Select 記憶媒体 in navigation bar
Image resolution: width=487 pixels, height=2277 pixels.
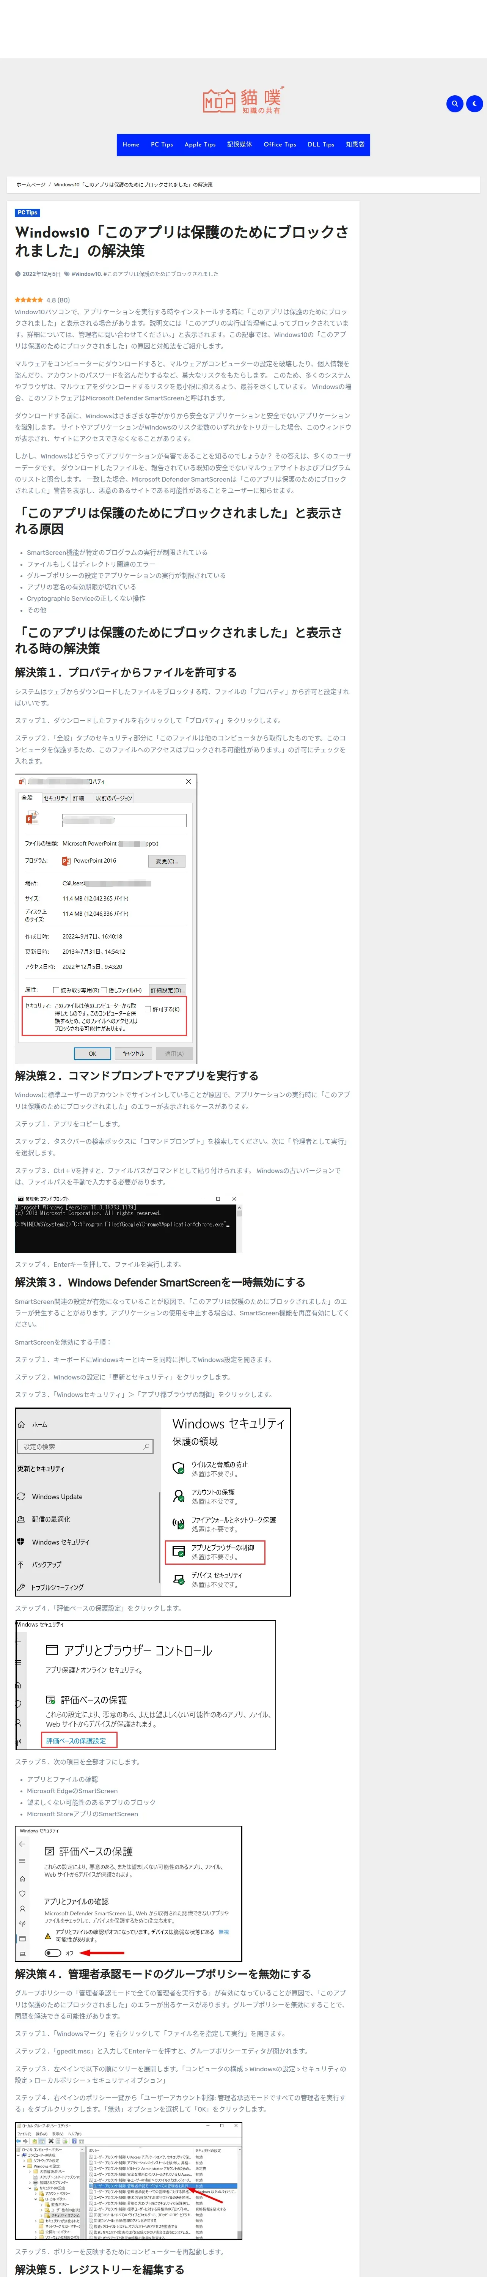pos(240,144)
